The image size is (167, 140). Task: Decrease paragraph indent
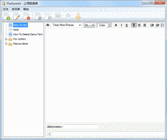coord(152,25)
